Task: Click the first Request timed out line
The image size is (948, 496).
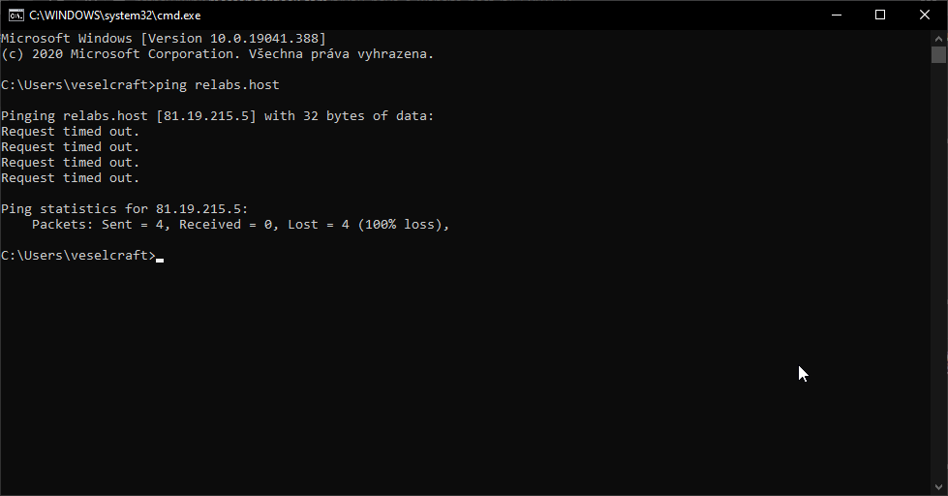Action: point(70,131)
